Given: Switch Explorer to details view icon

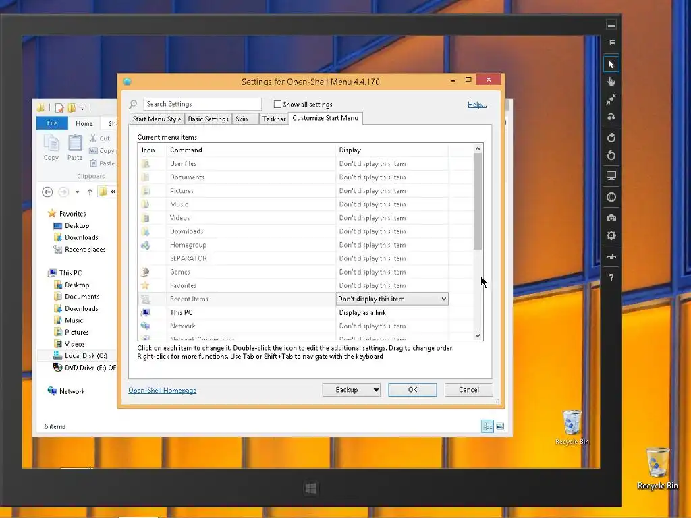Looking at the screenshot, I should tap(487, 426).
